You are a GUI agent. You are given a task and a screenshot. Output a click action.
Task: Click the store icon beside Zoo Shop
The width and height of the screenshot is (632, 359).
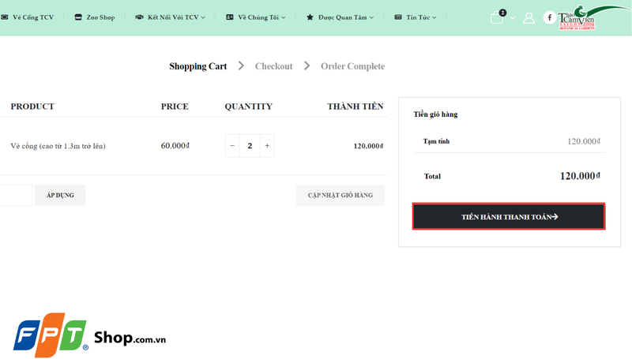tap(78, 17)
